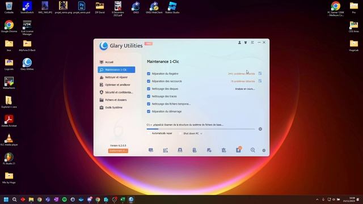
Task: Select the Corbeille desktop icon
Action: pyautogui.click(x=9, y=7)
